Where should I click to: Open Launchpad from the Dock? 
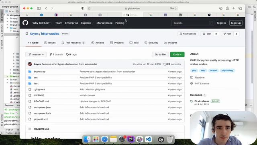(x=96, y=139)
